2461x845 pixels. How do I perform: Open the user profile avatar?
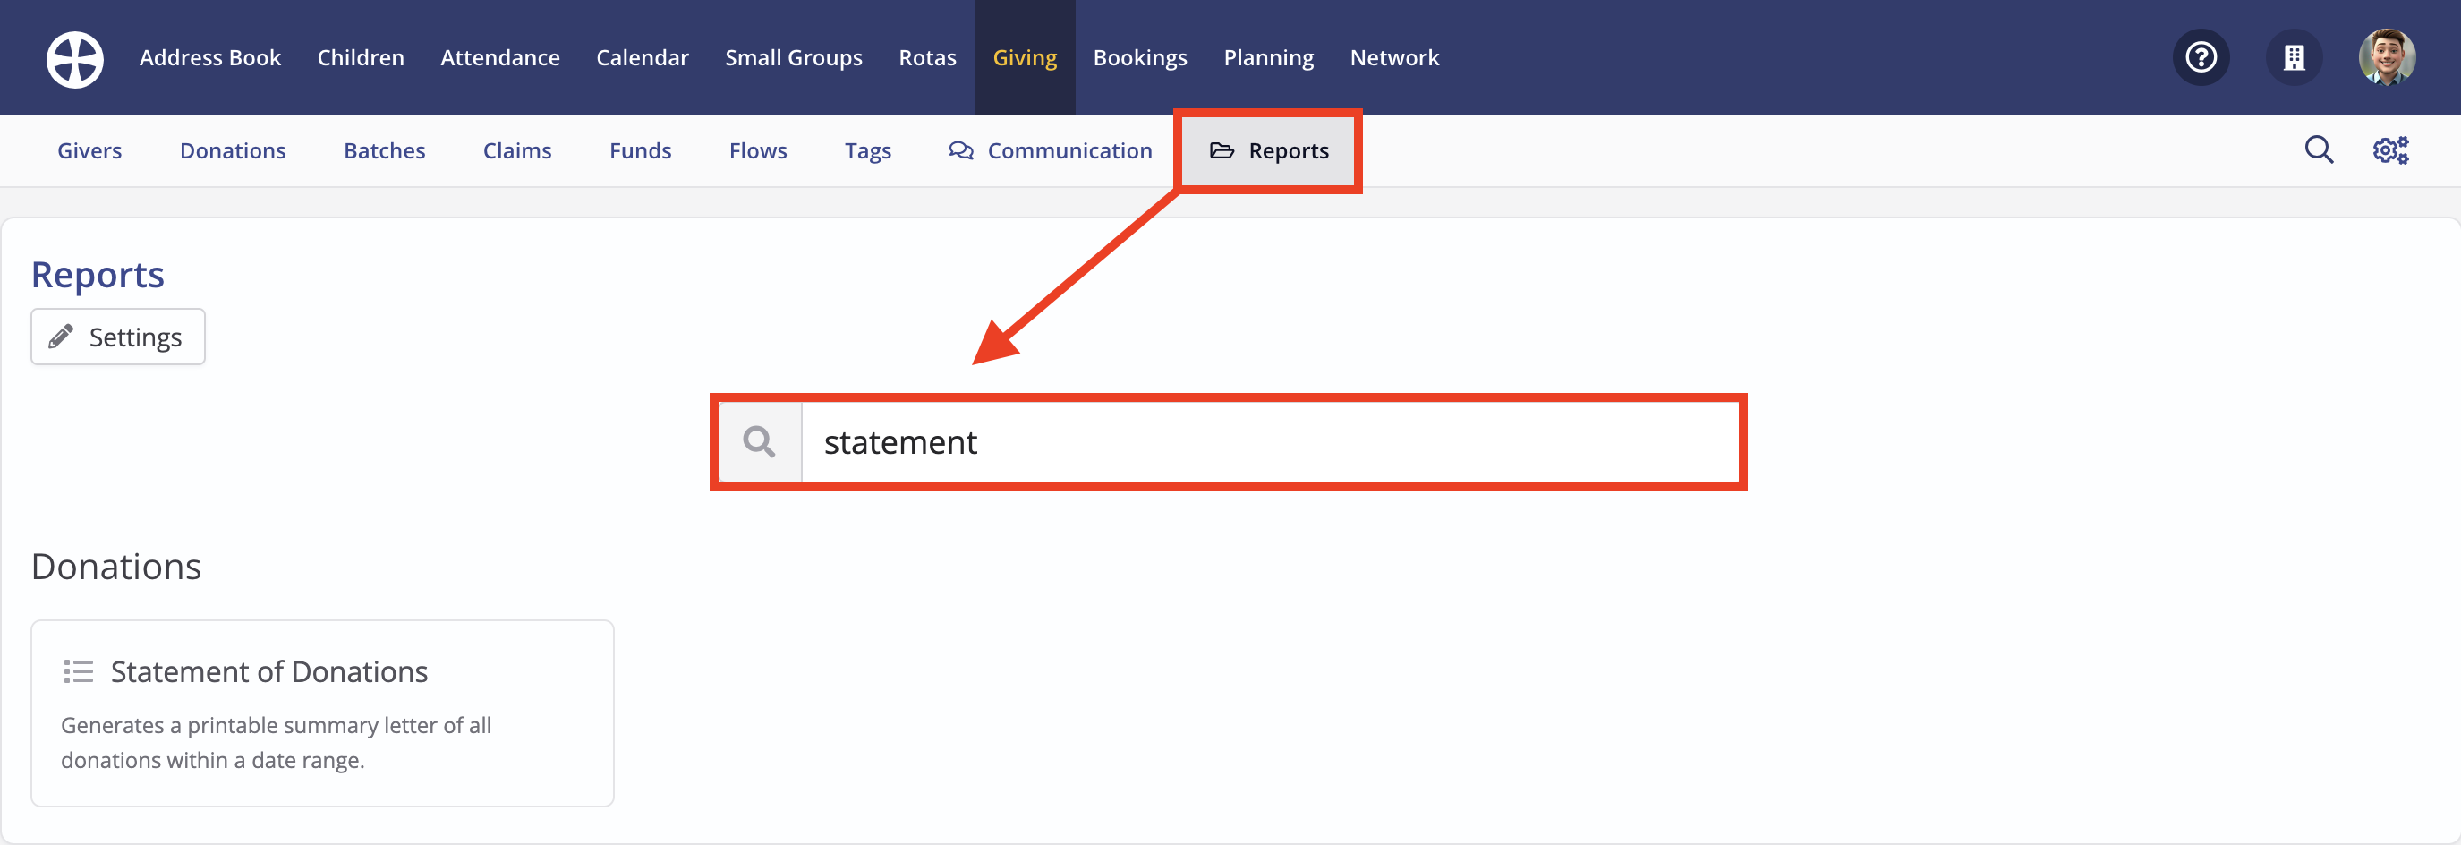(2387, 57)
